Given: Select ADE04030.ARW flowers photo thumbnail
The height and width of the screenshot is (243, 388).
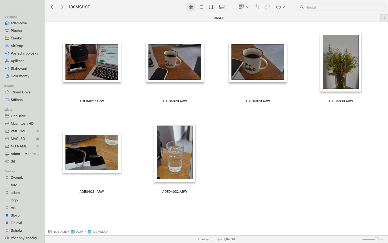Looking at the screenshot, I should click(x=341, y=62).
